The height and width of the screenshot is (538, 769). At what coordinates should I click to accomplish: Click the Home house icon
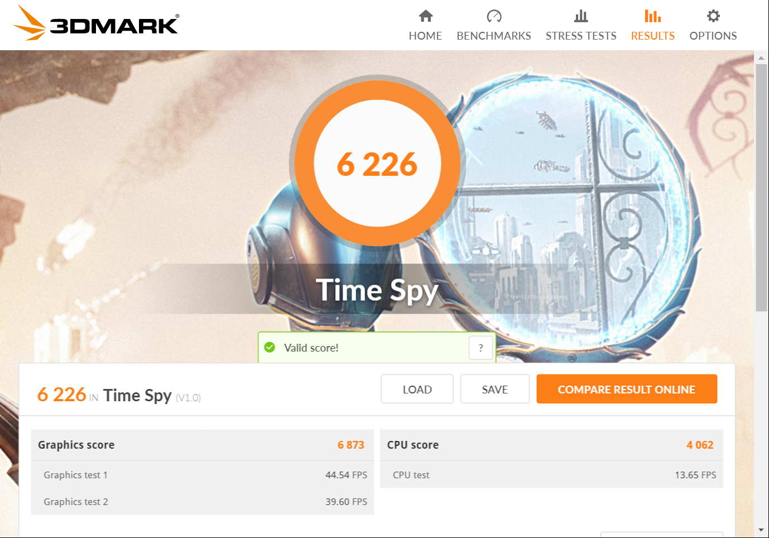tap(426, 16)
